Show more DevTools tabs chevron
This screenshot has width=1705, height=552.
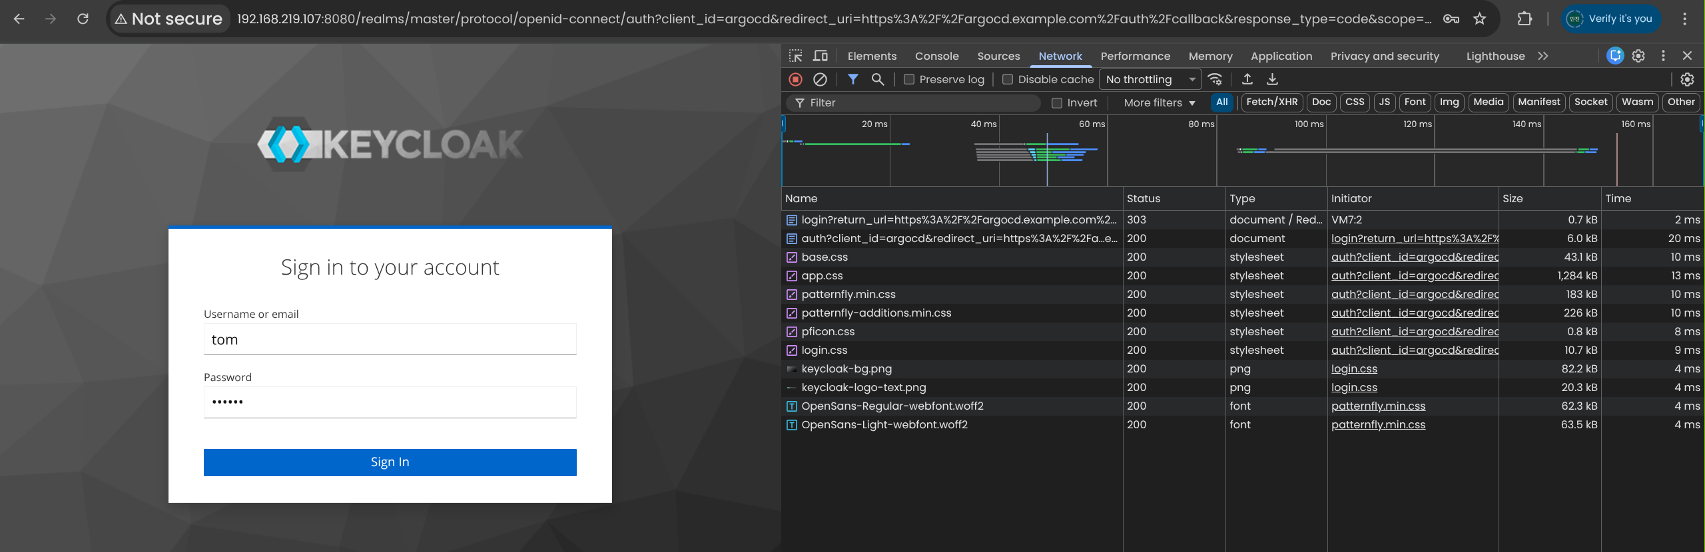[x=1543, y=56]
